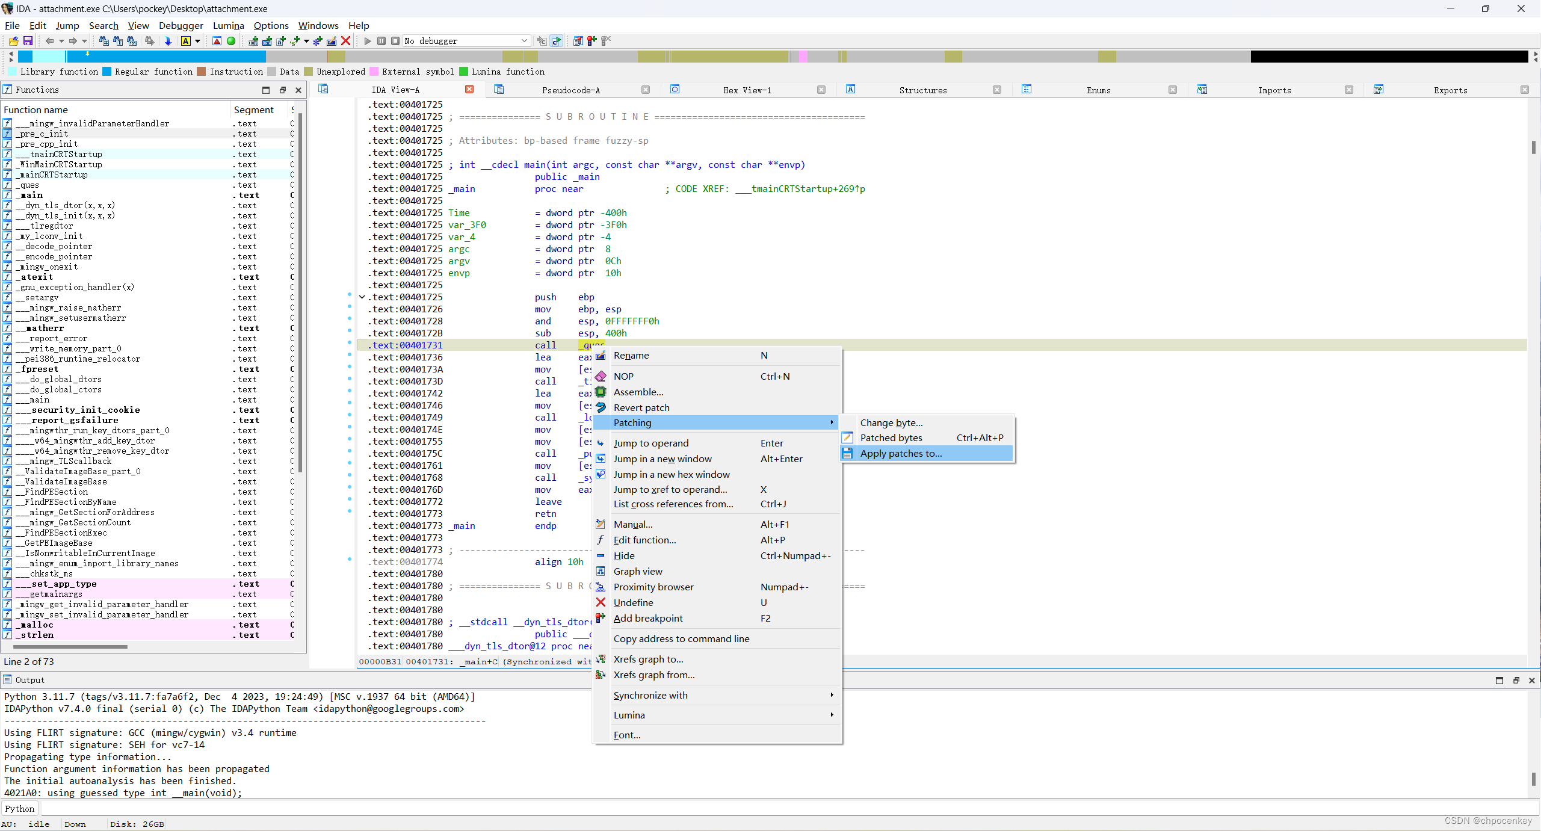1541x831 pixels.
Task: Click the jump back arrow icon
Action: pyautogui.click(x=49, y=41)
